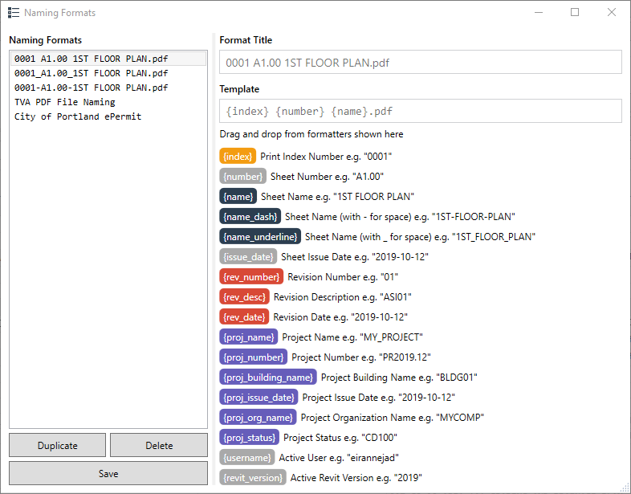
Task: Select '0001_A1.00_1ST FLOOR PLAN.pdf' format
Action: 108,73
